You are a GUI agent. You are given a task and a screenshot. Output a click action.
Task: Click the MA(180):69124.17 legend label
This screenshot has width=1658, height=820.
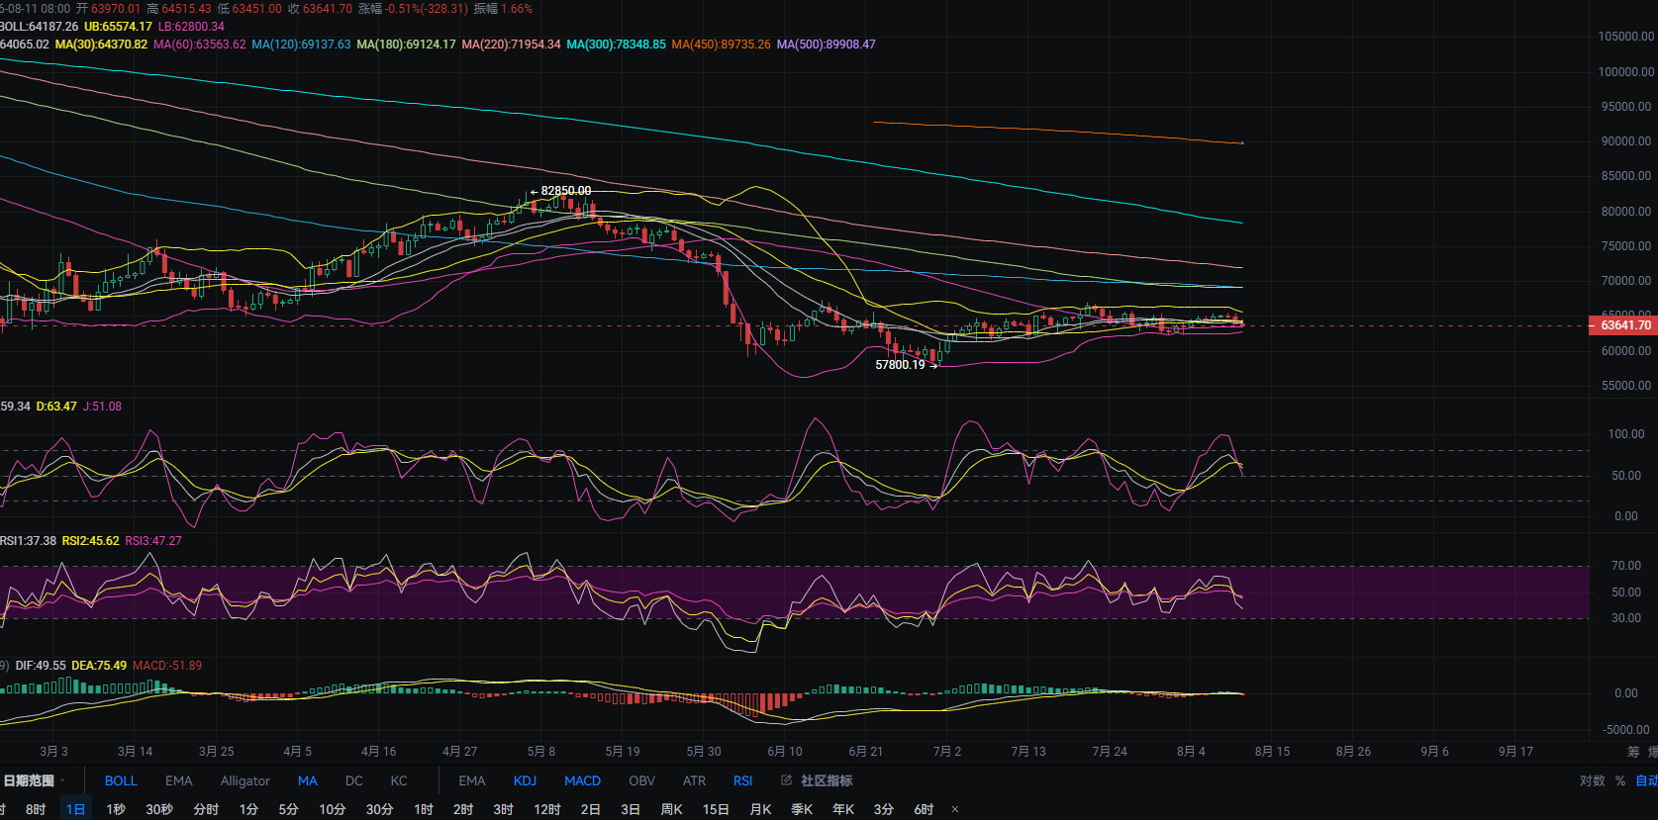tap(407, 45)
